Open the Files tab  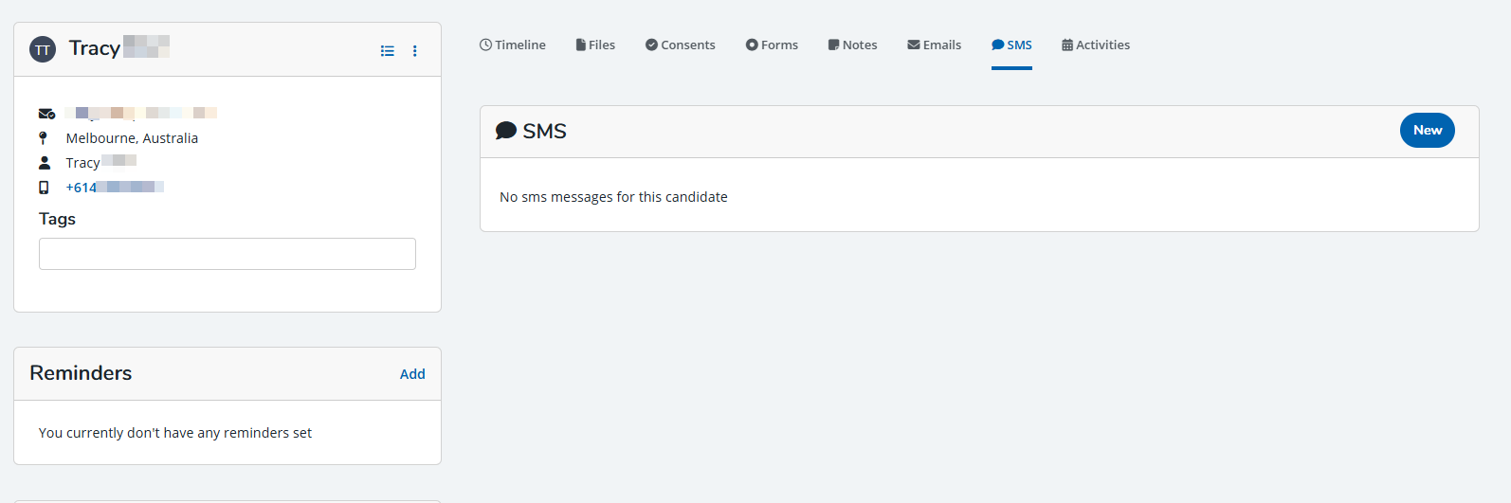pos(595,45)
